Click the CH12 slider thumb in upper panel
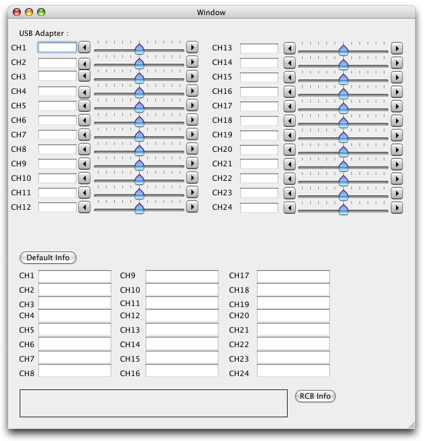Viewport: 425px width, 441px height. coord(139,208)
